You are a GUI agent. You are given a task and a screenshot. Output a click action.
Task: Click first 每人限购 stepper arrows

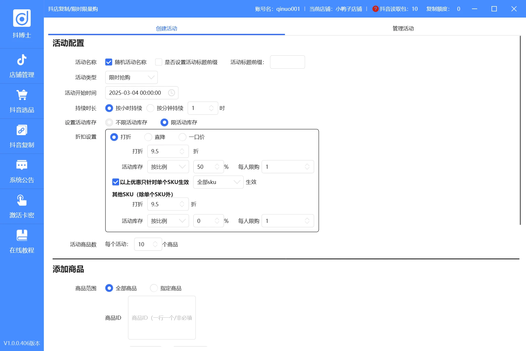pyautogui.click(x=307, y=167)
